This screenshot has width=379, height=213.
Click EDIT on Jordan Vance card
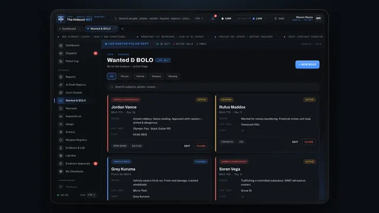pyautogui.click(x=187, y=146)
